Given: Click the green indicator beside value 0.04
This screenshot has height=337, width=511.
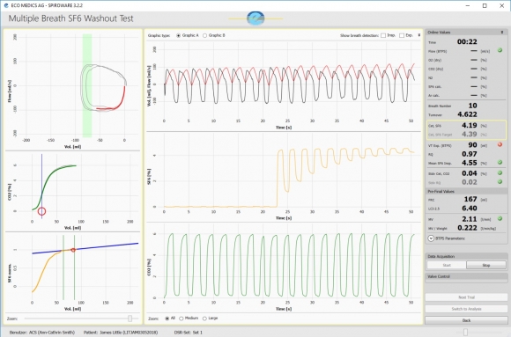Looking at the screenshot, I should [x=500, y=173].
